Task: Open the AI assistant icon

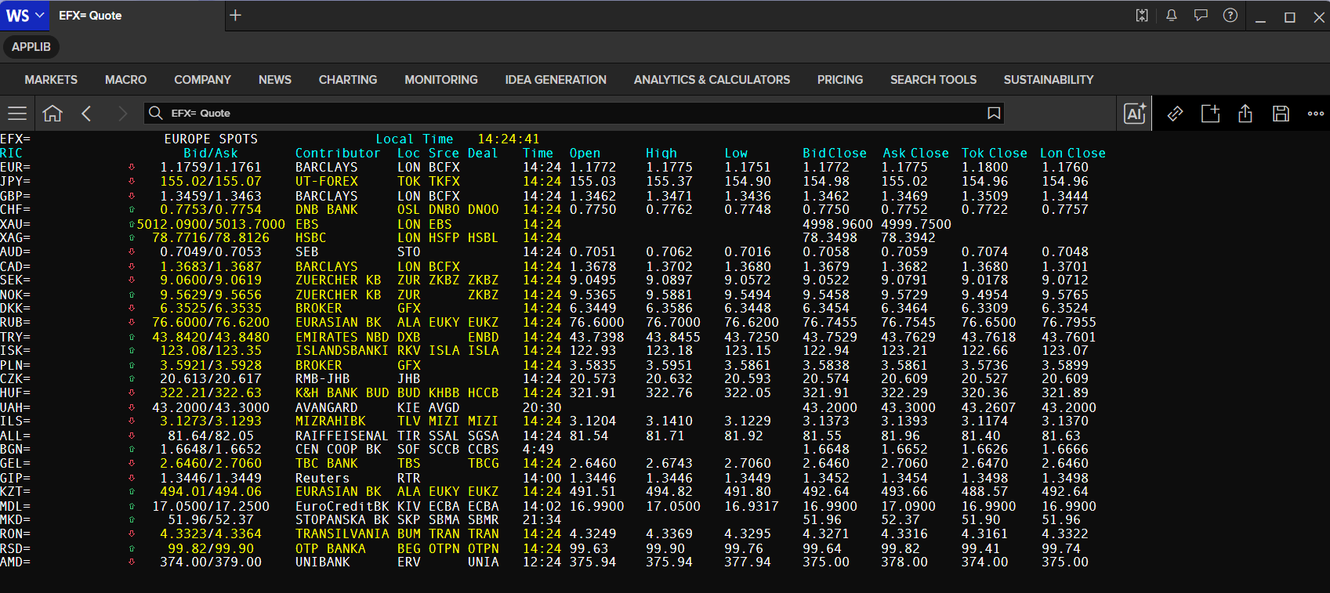Action: (1135, 114)
